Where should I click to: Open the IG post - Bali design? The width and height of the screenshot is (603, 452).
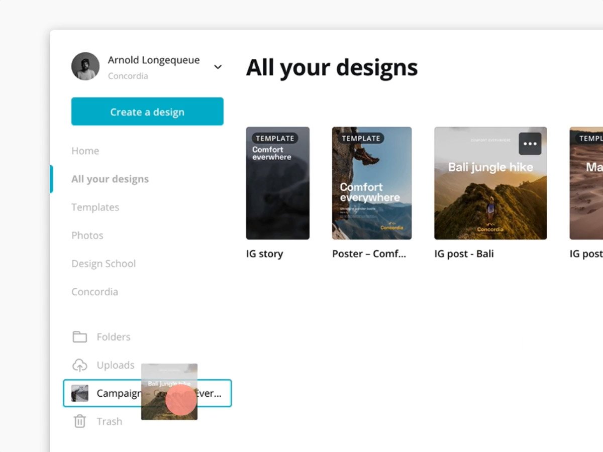pyautogui.click(x=490, y=183)
